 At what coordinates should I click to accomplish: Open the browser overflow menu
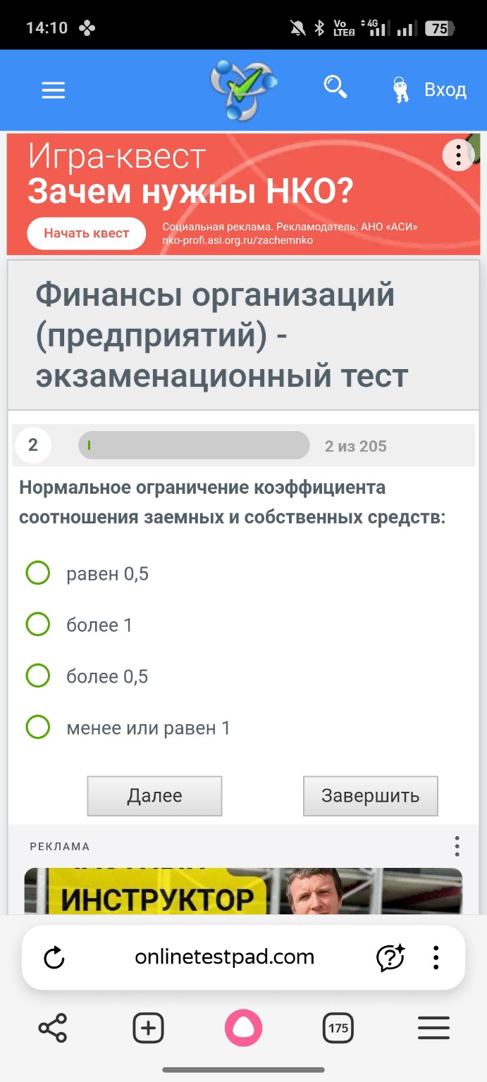click(438, 957)
